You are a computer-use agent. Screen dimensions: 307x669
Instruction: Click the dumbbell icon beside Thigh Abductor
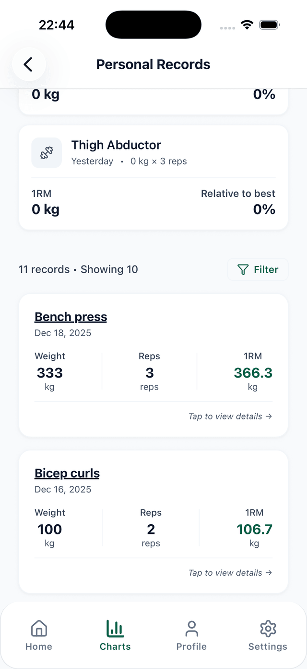tap(47, 152)
